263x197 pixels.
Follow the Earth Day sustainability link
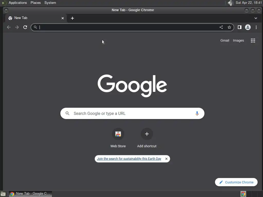point(129,159)
